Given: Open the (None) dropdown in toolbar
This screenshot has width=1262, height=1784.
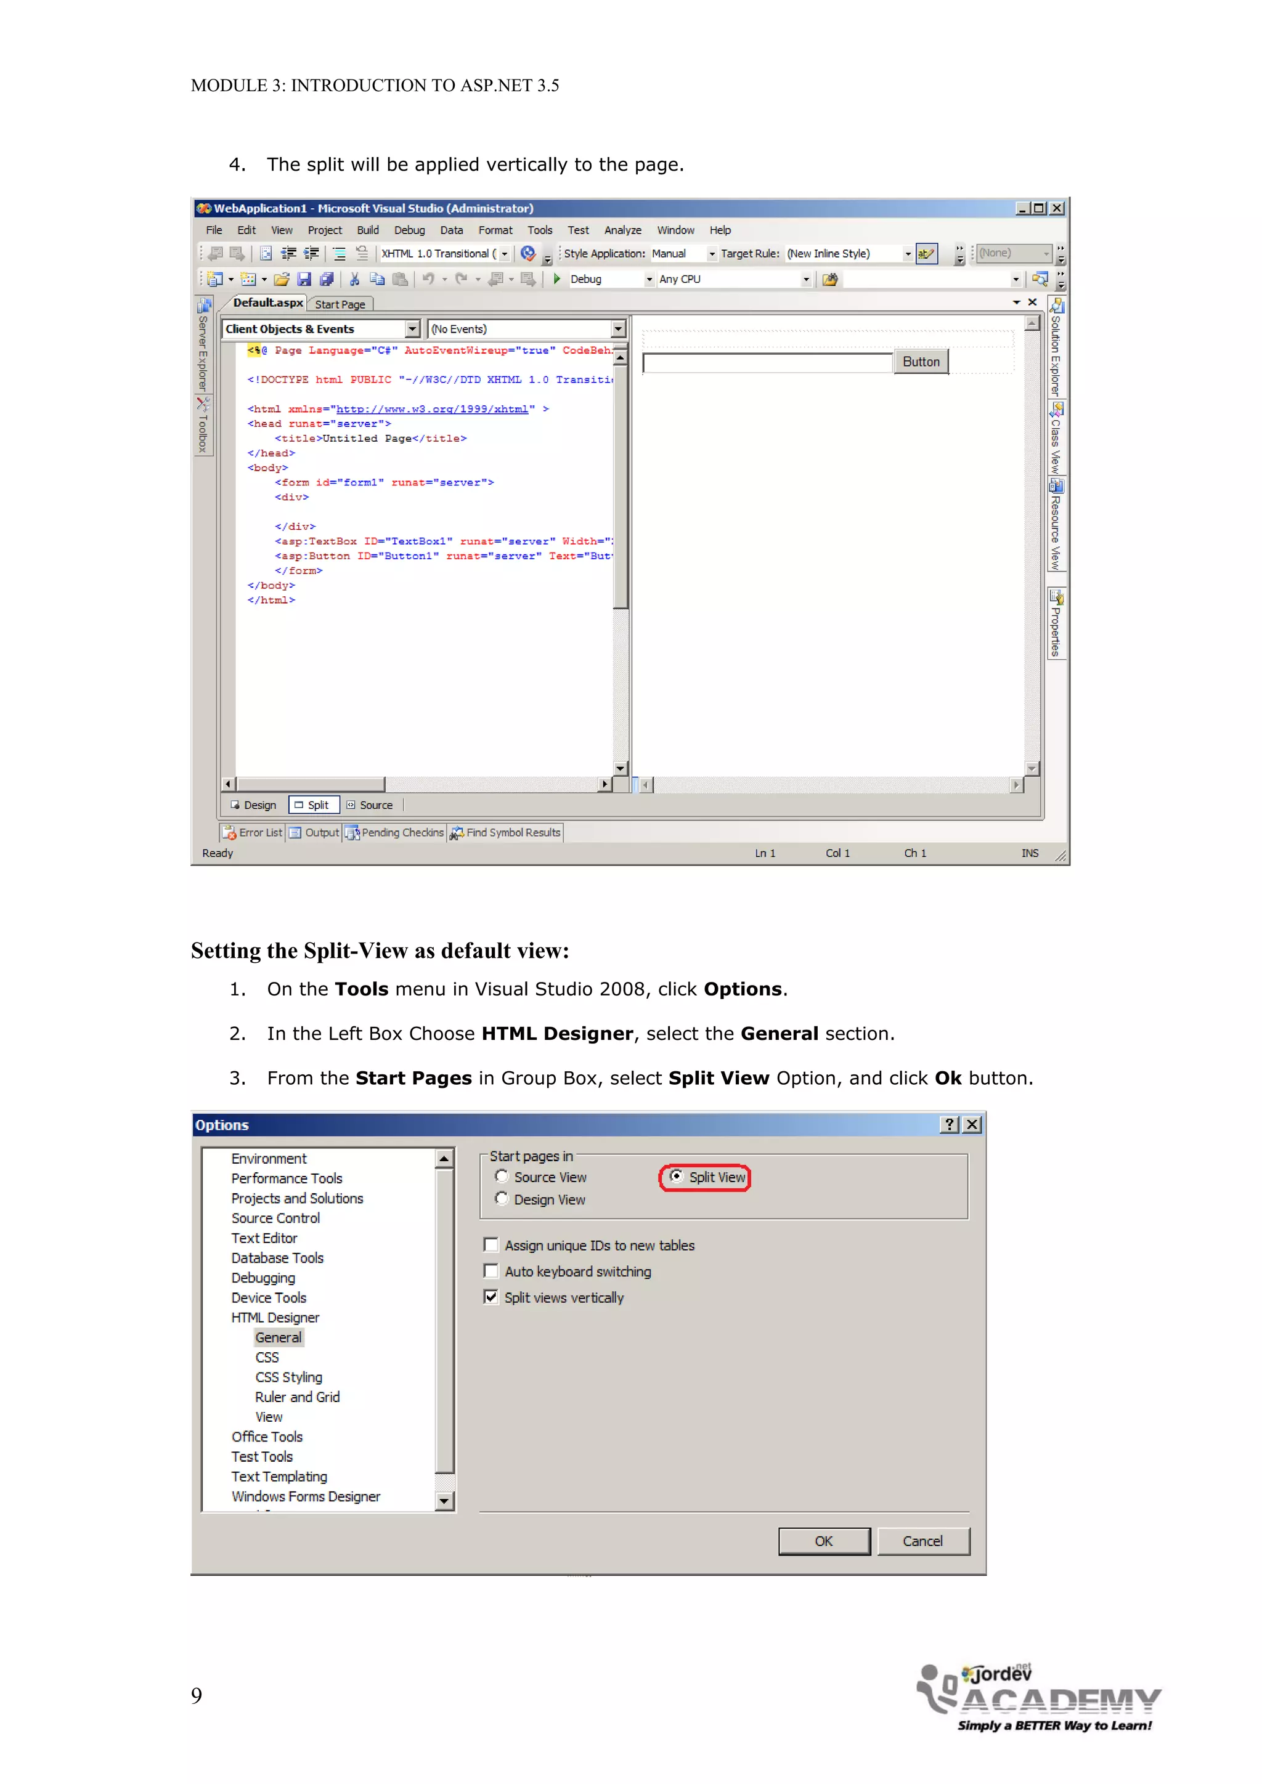Looking at the screenshot, I should coord(1046,253).
